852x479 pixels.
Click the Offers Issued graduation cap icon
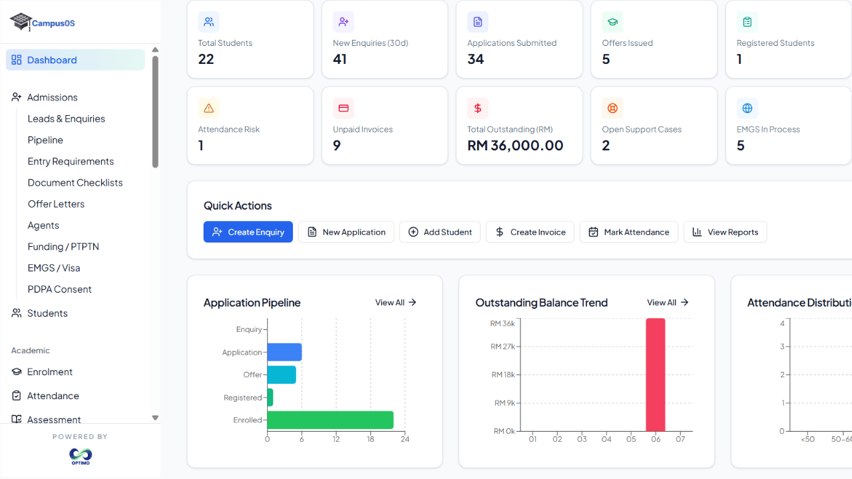click(x=613, y=22)
